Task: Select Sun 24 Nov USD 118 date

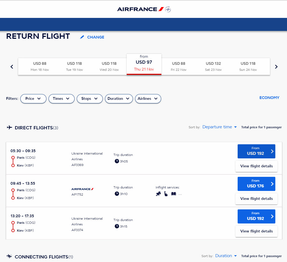Action: coord(248,66)
